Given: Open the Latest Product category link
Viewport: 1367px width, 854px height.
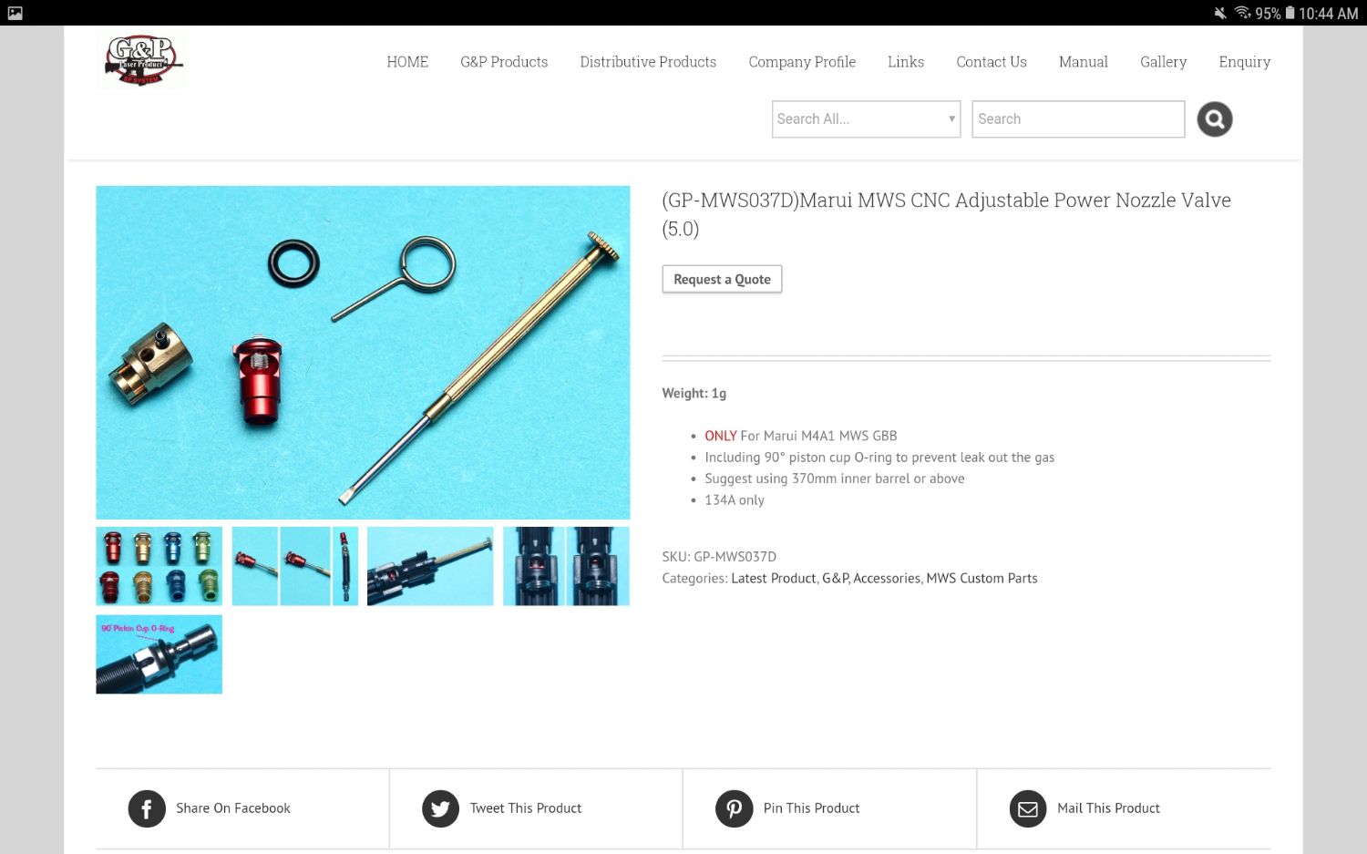Looking at the screenshot, I should pyautogui.click(x=774, y=578).
